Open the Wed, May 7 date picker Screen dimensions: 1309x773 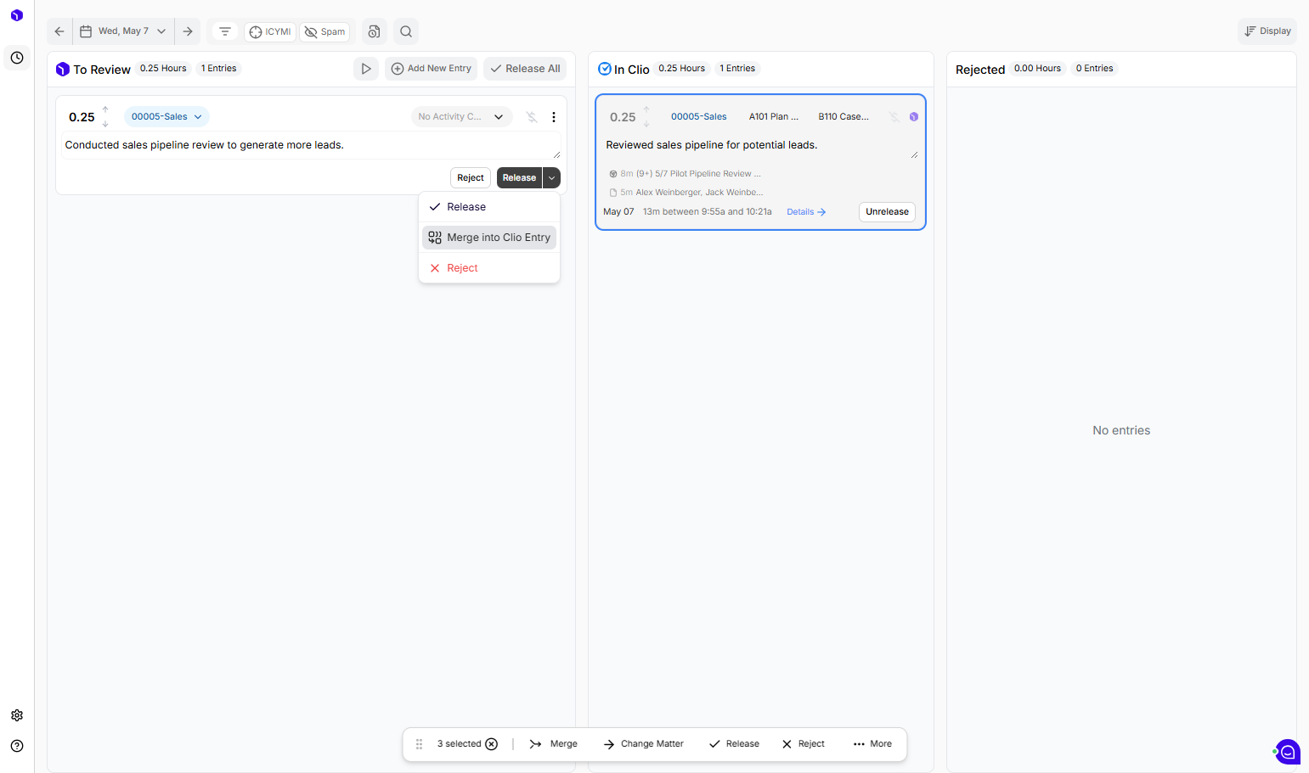[123, 31]
